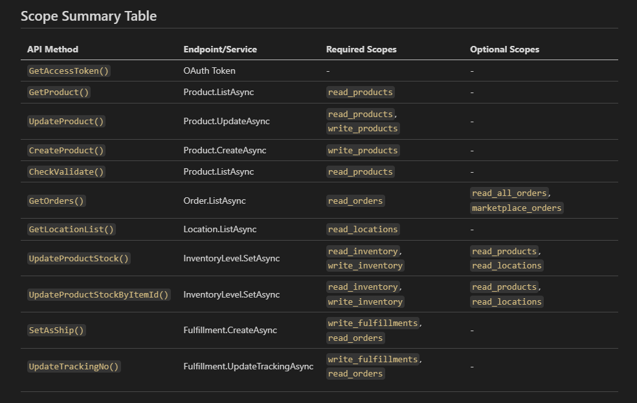This screenshot has height=403, width=637.
Task: Click the OAuth Token endpoint text
Action: [x=209, y=71]
